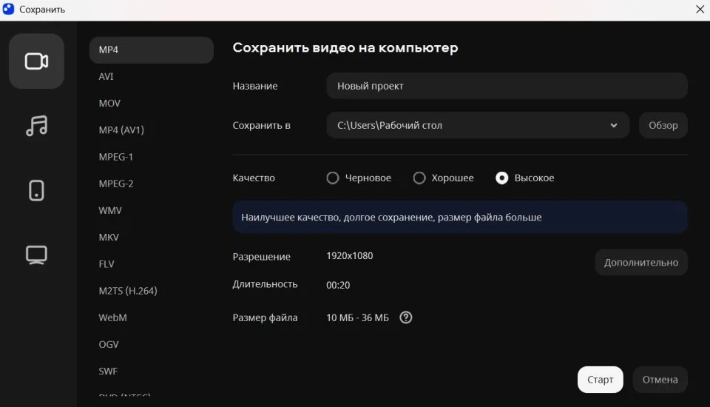Select Высокое quality radio button
710x407 pixels.
[x=502, y=178]
